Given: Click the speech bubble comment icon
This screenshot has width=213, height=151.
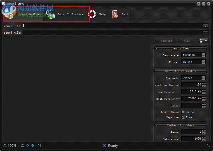Looking at the screenshot, I should pyautogui.click(x=39, y=145).
